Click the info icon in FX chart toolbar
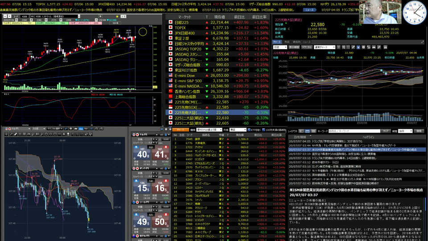 point(71,129)
